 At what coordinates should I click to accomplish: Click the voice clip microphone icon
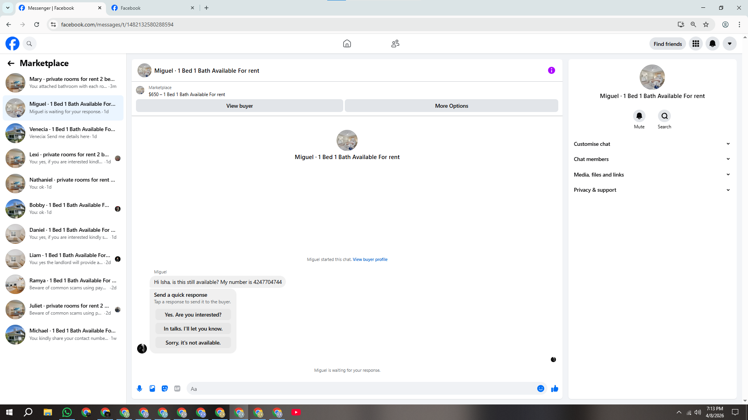point(139,388)
